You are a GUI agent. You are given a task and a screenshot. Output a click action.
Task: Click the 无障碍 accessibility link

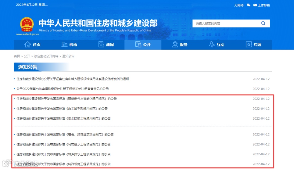tap(239, 5)
